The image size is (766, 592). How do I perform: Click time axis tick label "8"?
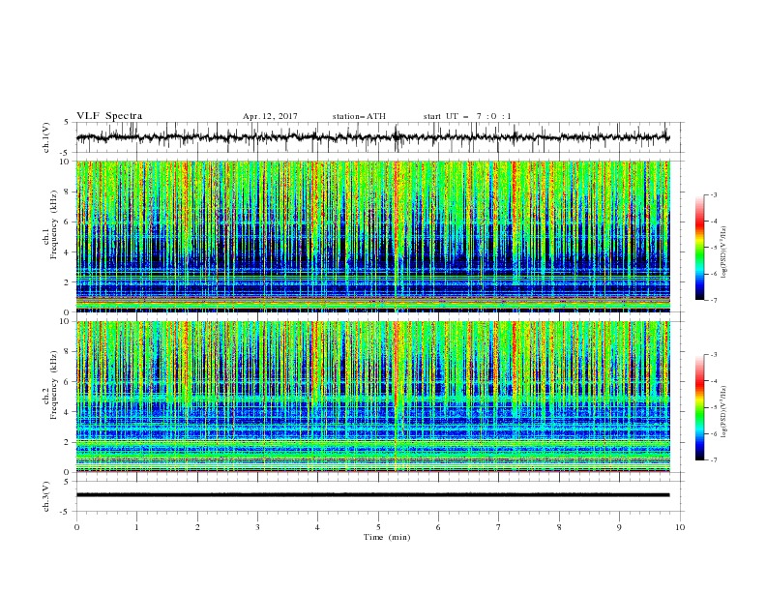pyautogui.click(x=559, y=527)
